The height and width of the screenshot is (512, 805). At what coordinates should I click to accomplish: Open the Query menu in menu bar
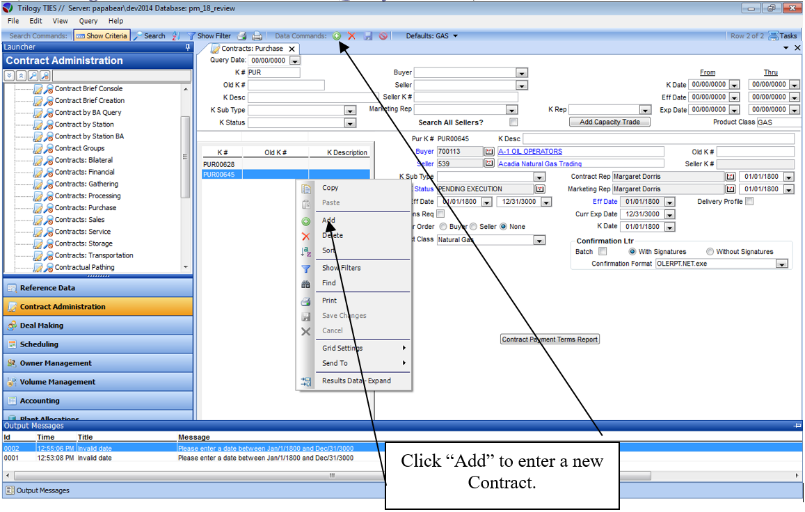tap(88, 21)
